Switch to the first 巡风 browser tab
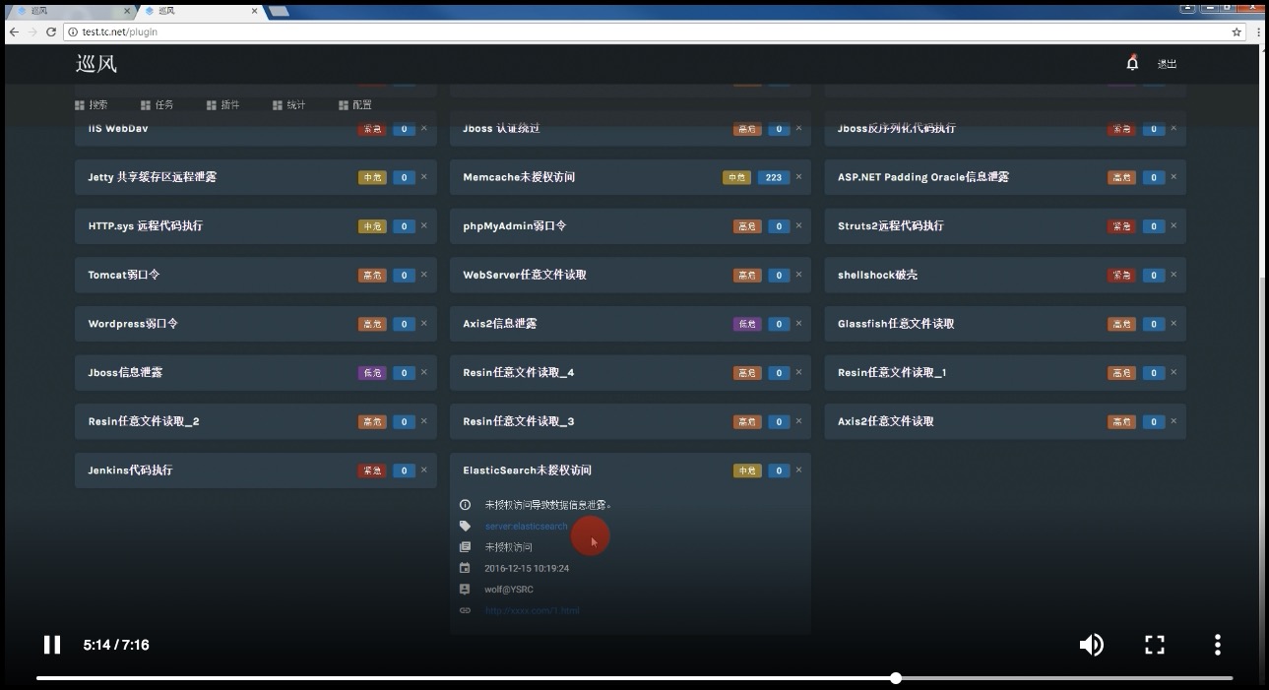Viewport: 1269px width, 690px height. [71, 11]
